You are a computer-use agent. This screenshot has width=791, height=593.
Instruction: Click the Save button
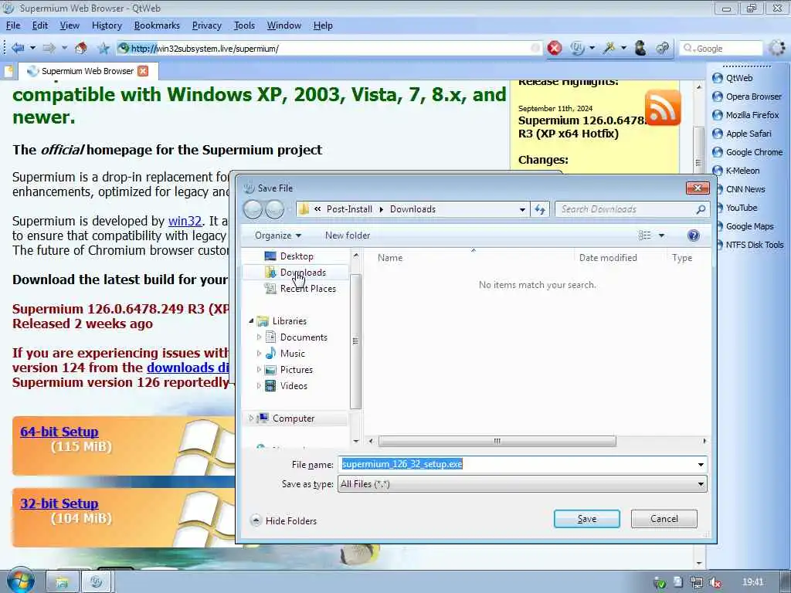(587, 519)
